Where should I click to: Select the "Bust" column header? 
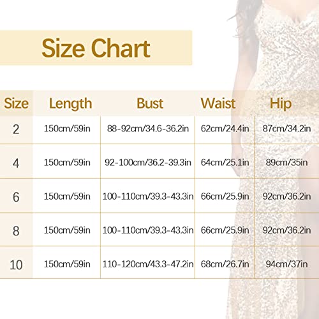click(150, 103)
